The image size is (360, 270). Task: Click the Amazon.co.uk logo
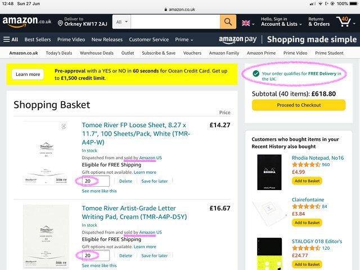(26, 22)
